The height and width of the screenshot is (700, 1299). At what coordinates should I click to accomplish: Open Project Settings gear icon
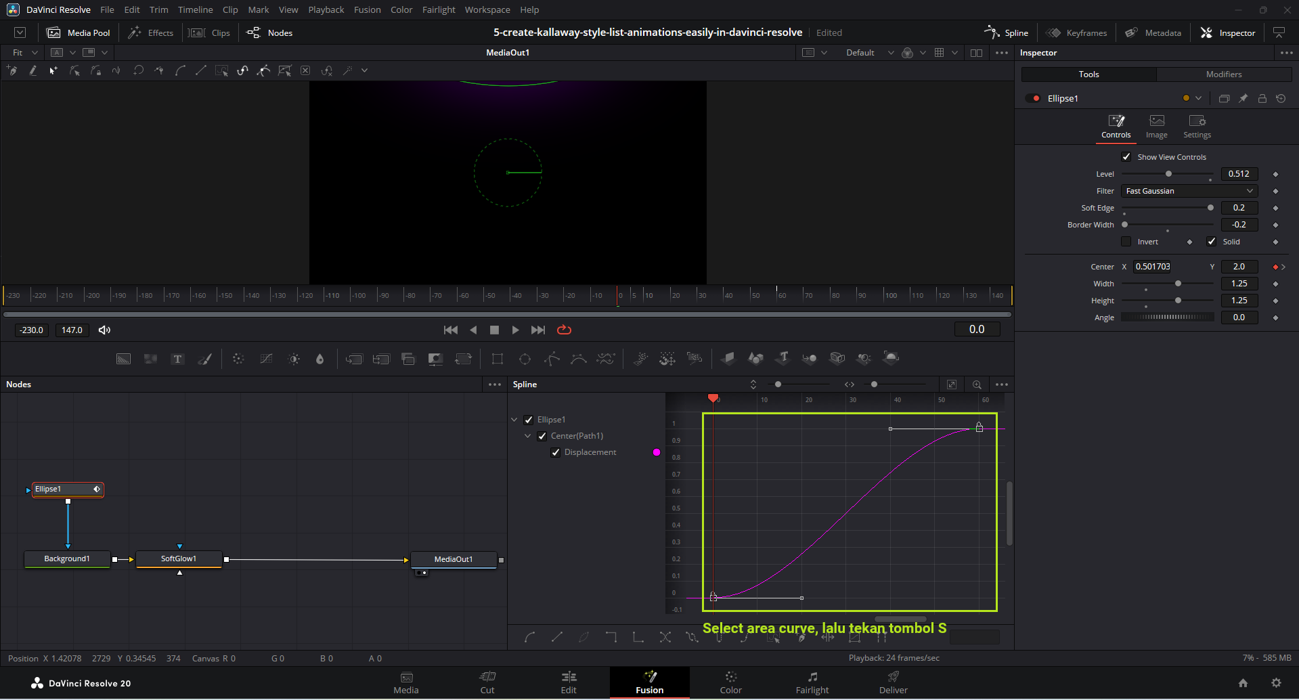pyautogui.click(x=1276, y=683)
